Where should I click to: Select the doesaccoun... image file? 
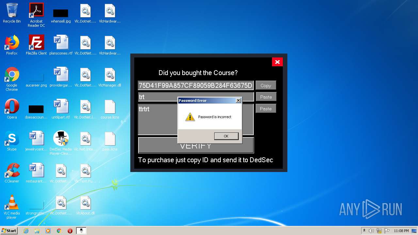[x=36, y=111]
